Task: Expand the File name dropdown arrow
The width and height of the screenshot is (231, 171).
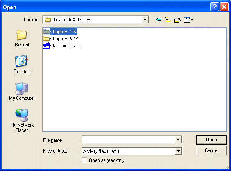Action: click(178, 140)
